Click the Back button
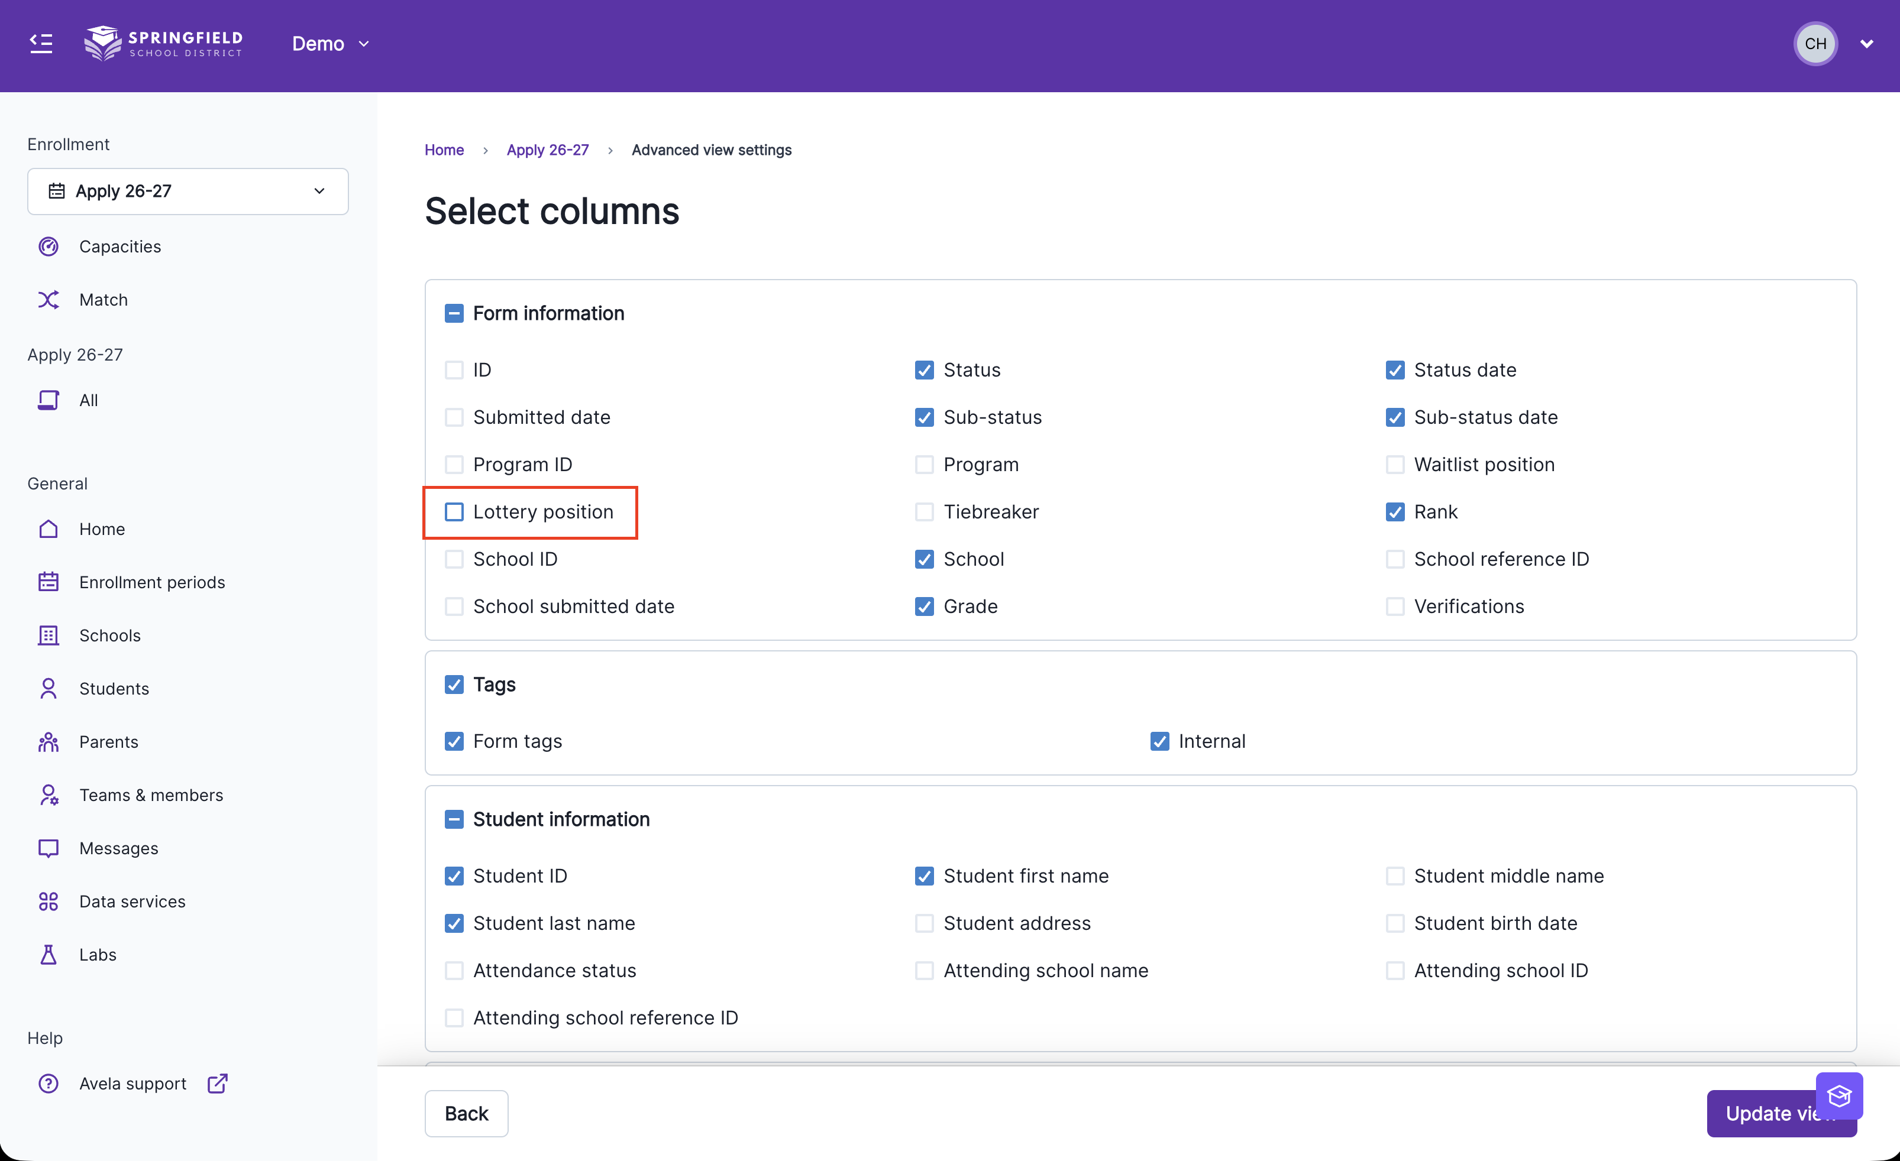The width and height of the screenshot is (1900, 1161). point(466,1113)
